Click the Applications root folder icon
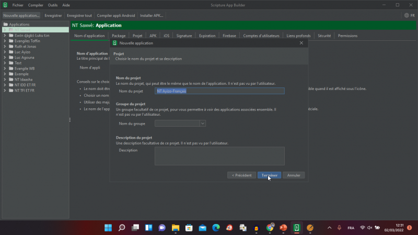Screen dimensions: 418x235 coord(6,24)
